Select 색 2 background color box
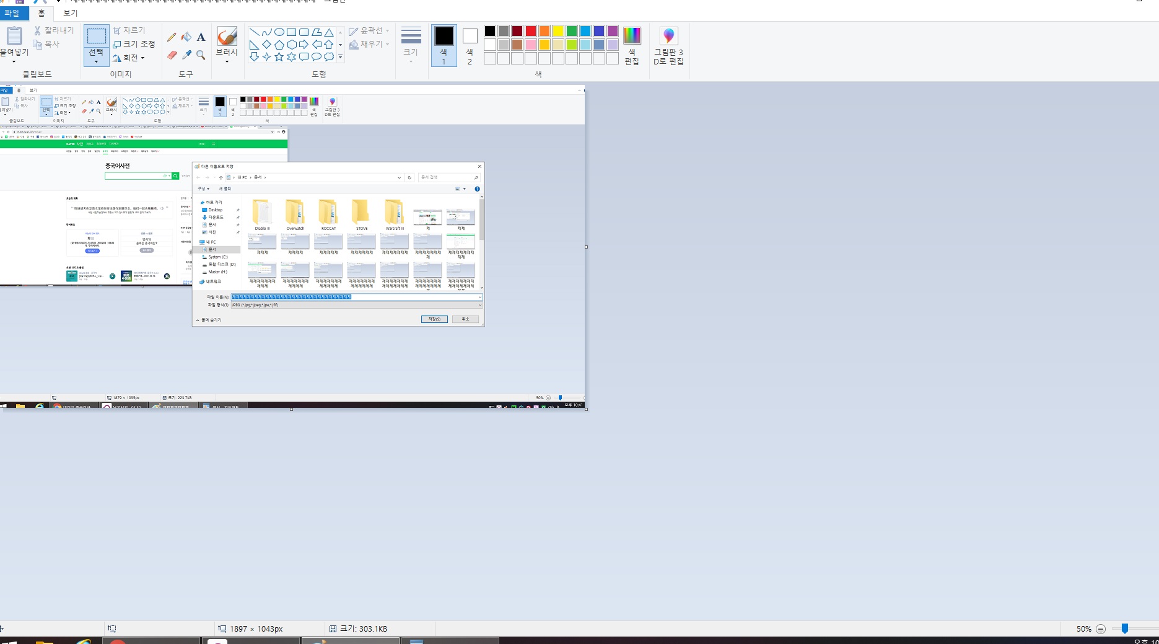 470,45
